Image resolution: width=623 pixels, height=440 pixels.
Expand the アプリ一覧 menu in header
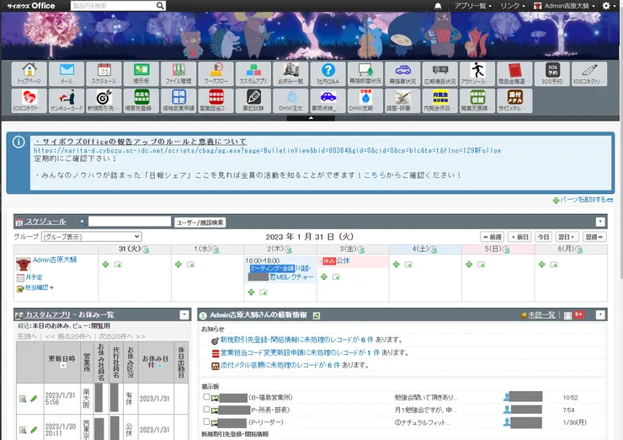point(472,6)
